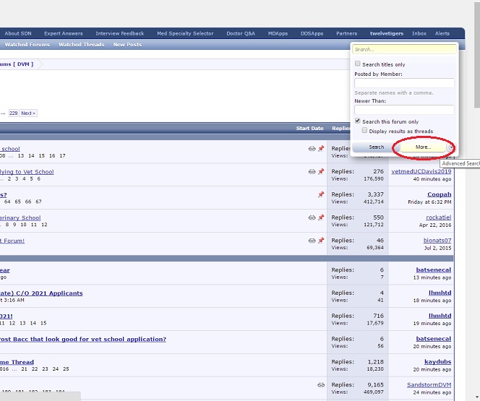Click pin icon in vetmedUCDavis2019 thread row
The height and width of the screenshot is (401, 480).
coord(321,172)
